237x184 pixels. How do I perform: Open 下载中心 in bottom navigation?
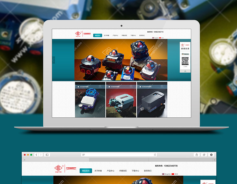click(135, 171)
